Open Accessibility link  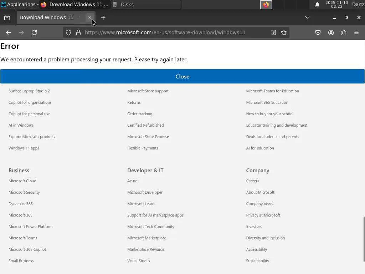point(257,249)
